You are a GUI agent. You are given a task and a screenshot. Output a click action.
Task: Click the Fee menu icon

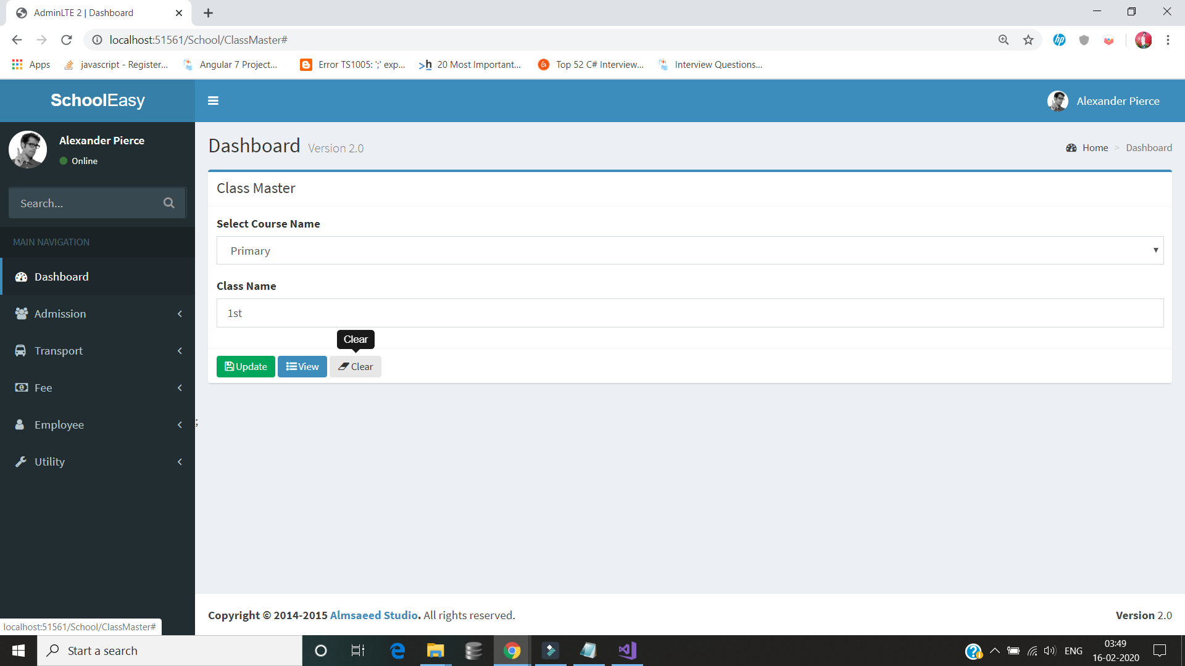click(21, 387)
